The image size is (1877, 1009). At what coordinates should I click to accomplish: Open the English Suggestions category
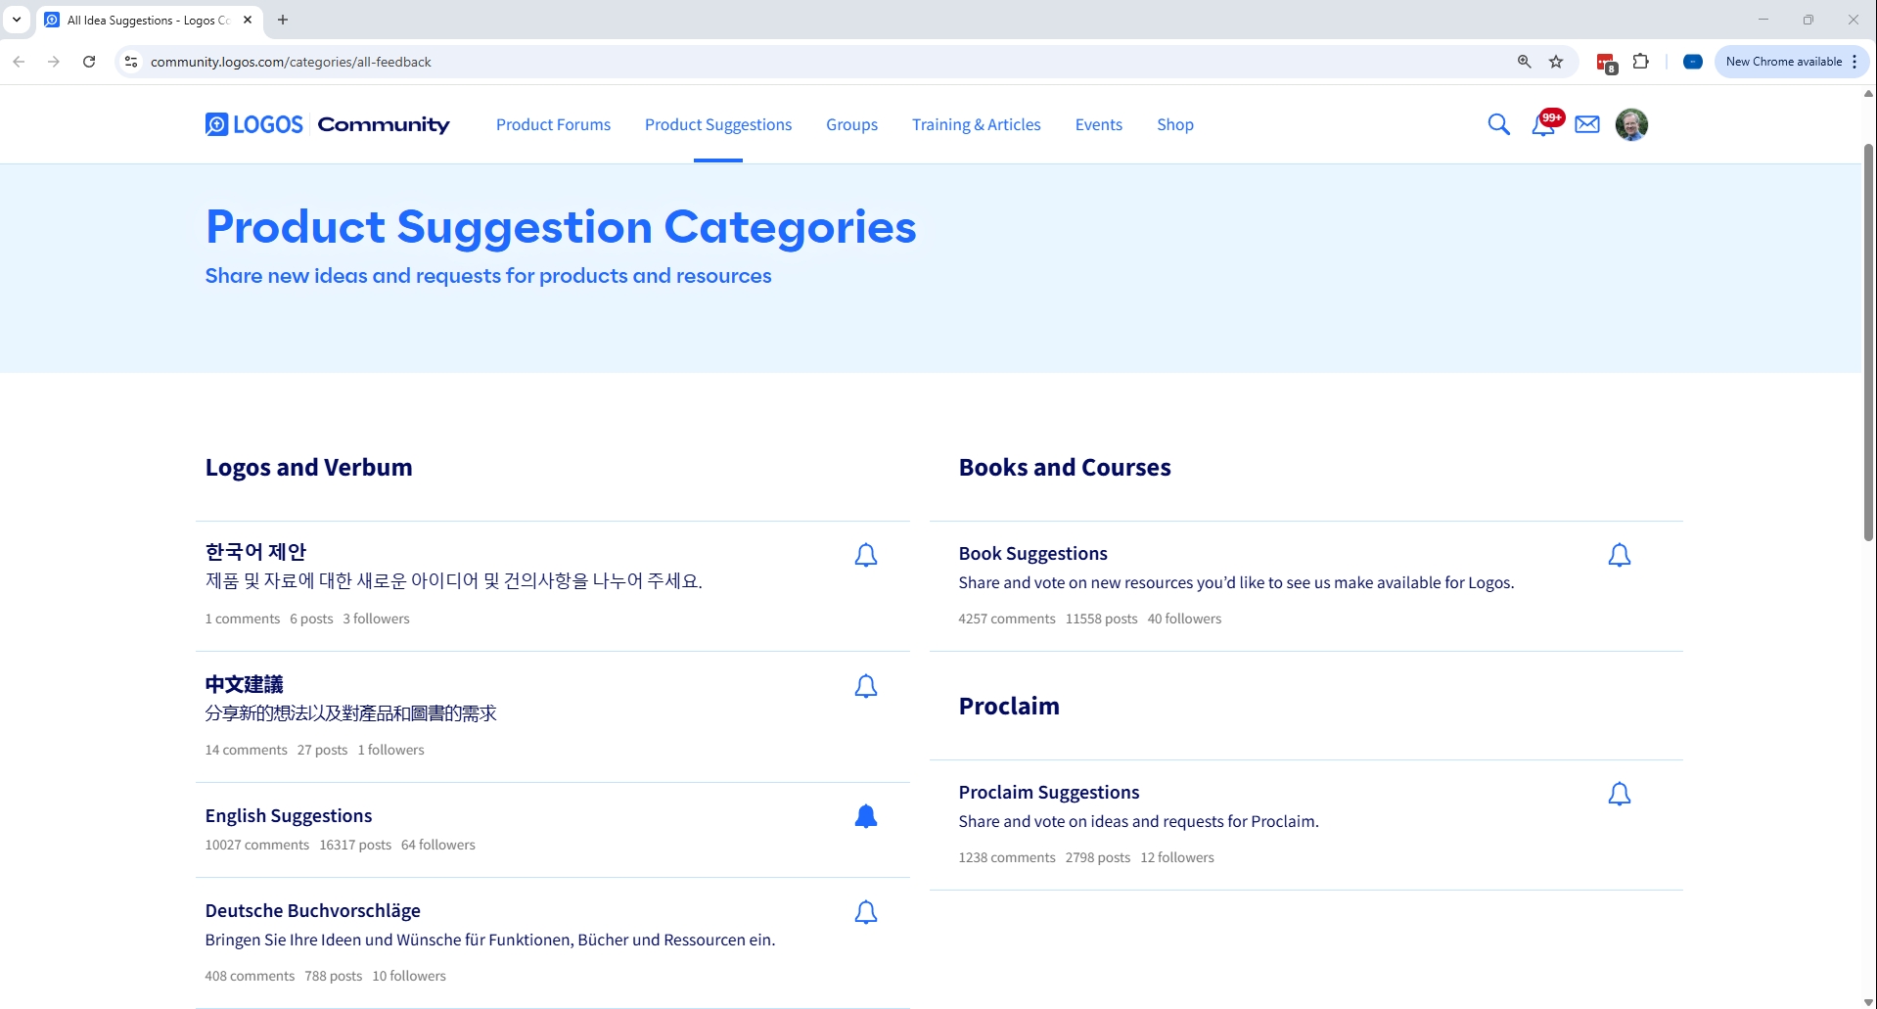click(x=289, y=815)
